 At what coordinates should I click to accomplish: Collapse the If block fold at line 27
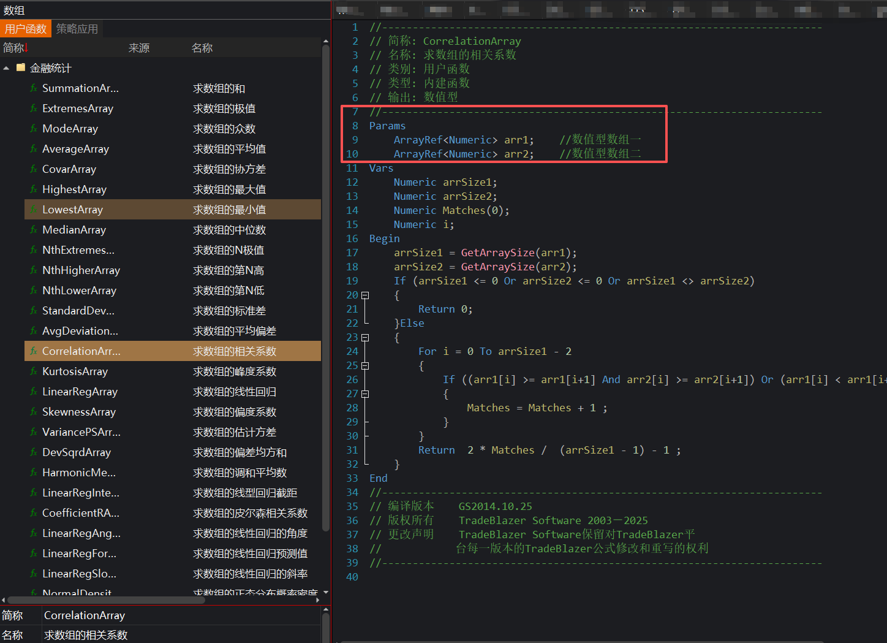[365, 394]
